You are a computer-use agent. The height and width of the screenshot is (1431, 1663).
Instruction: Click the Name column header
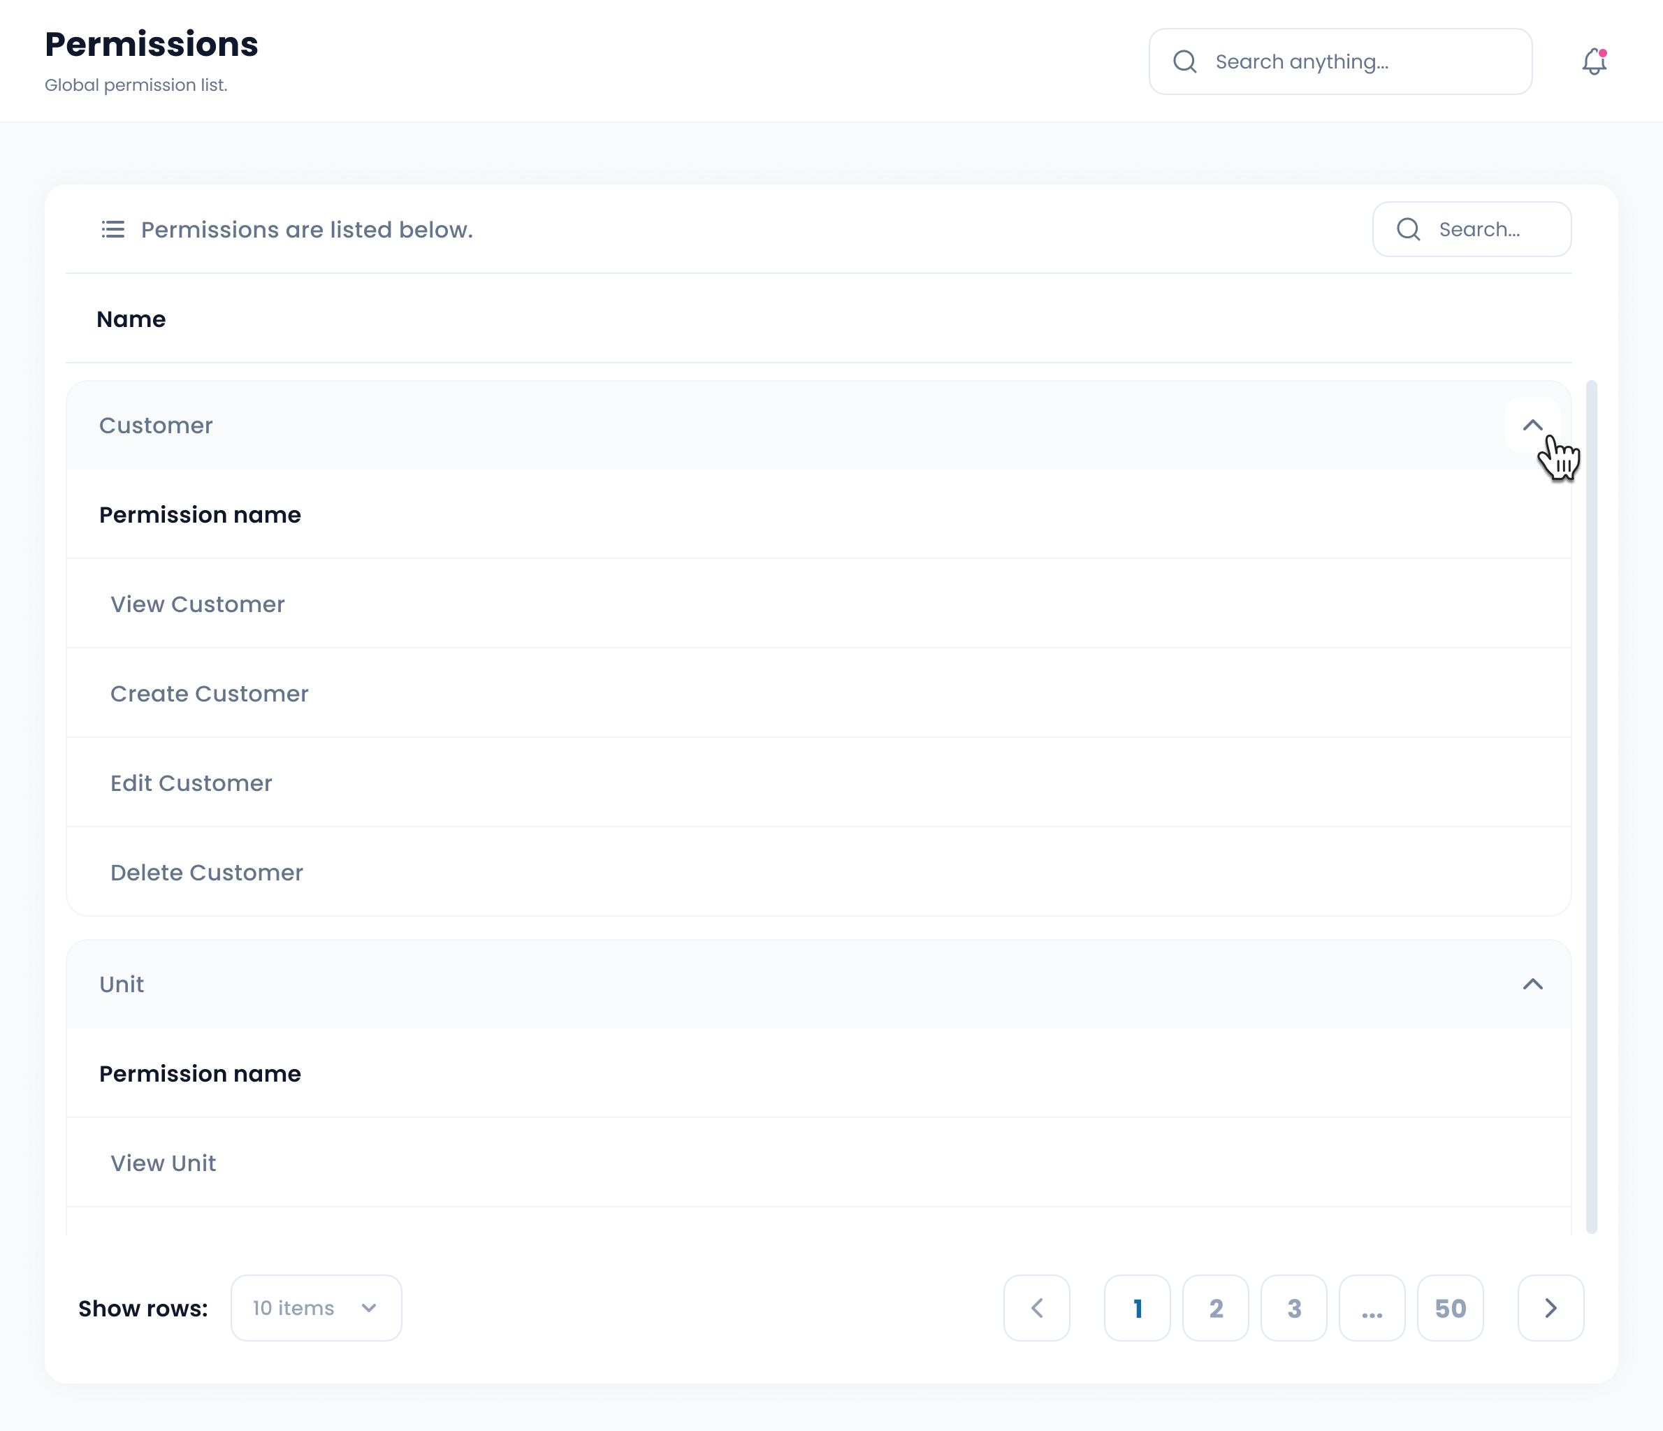point(131,319)
